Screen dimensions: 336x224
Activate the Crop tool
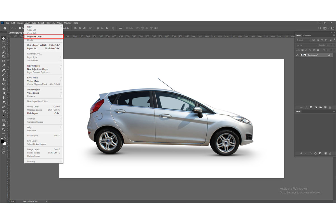(x=3, y=57)
